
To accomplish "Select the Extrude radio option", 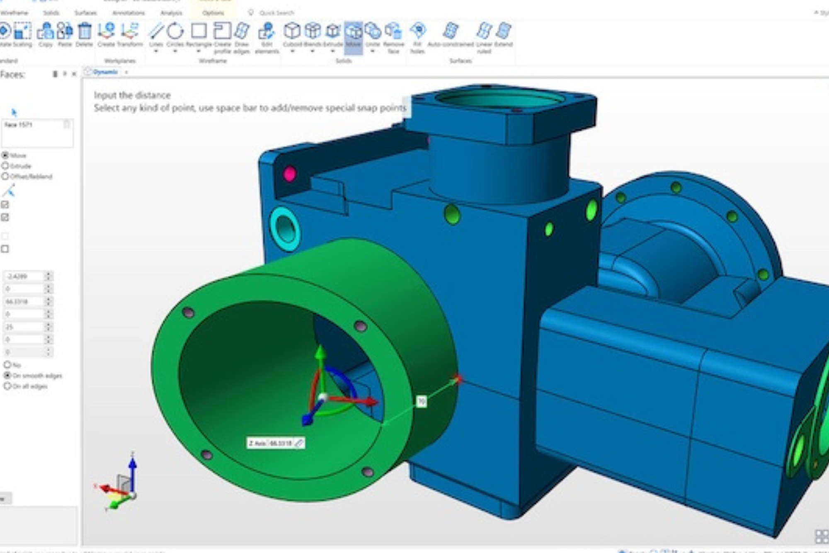I will click(5, 166).
